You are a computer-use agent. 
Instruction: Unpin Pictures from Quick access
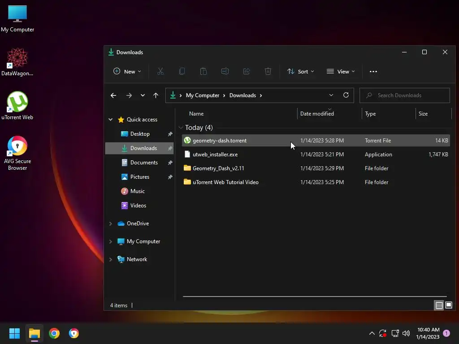point(170,177)
